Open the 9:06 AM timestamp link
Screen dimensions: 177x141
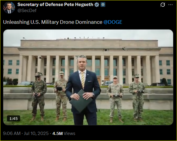click(x=12, y=133)
